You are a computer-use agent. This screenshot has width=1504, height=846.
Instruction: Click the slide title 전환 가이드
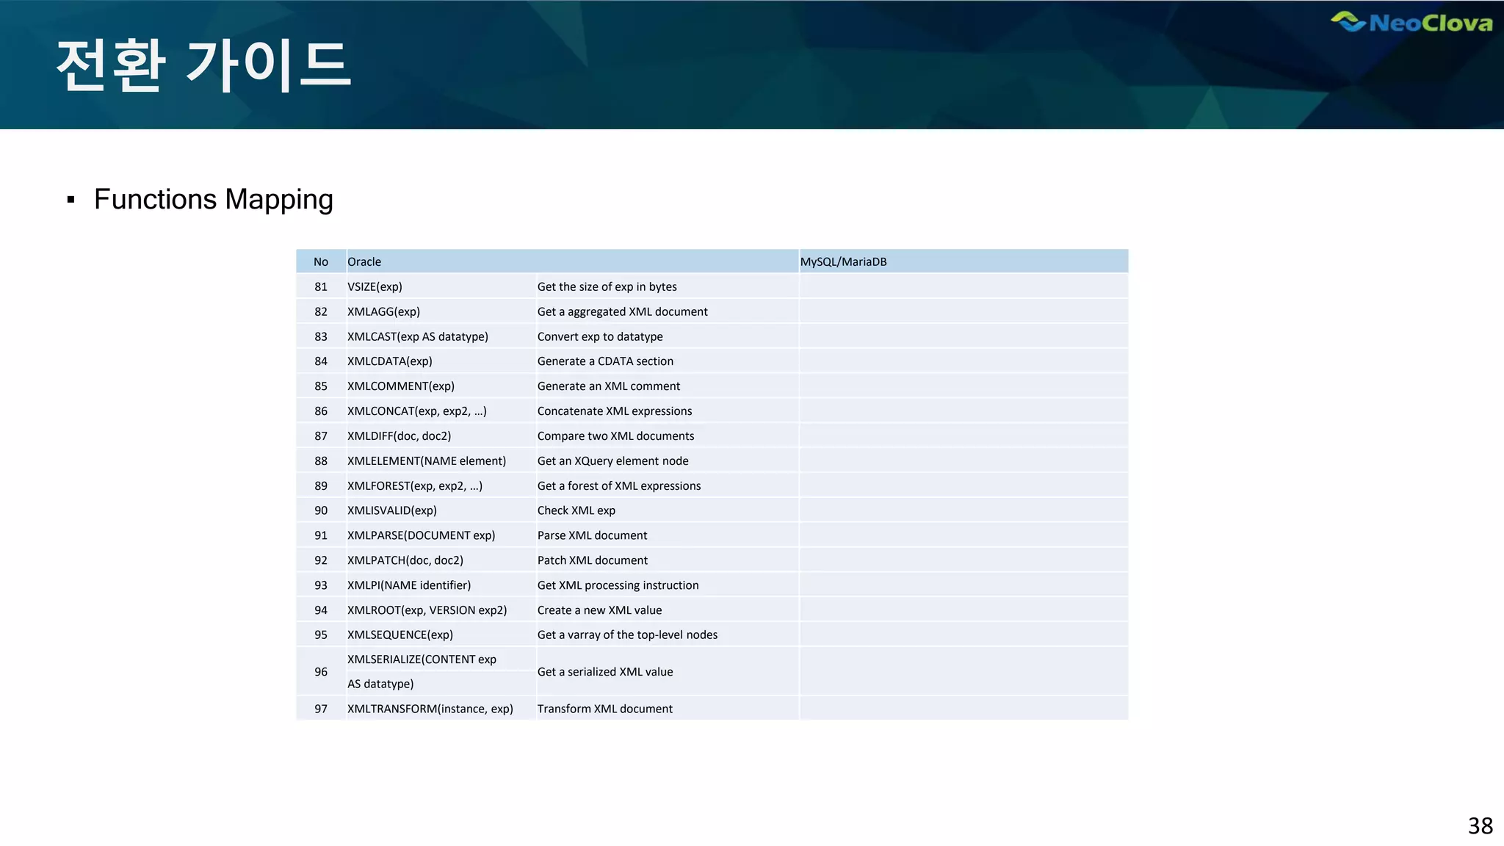204,66
